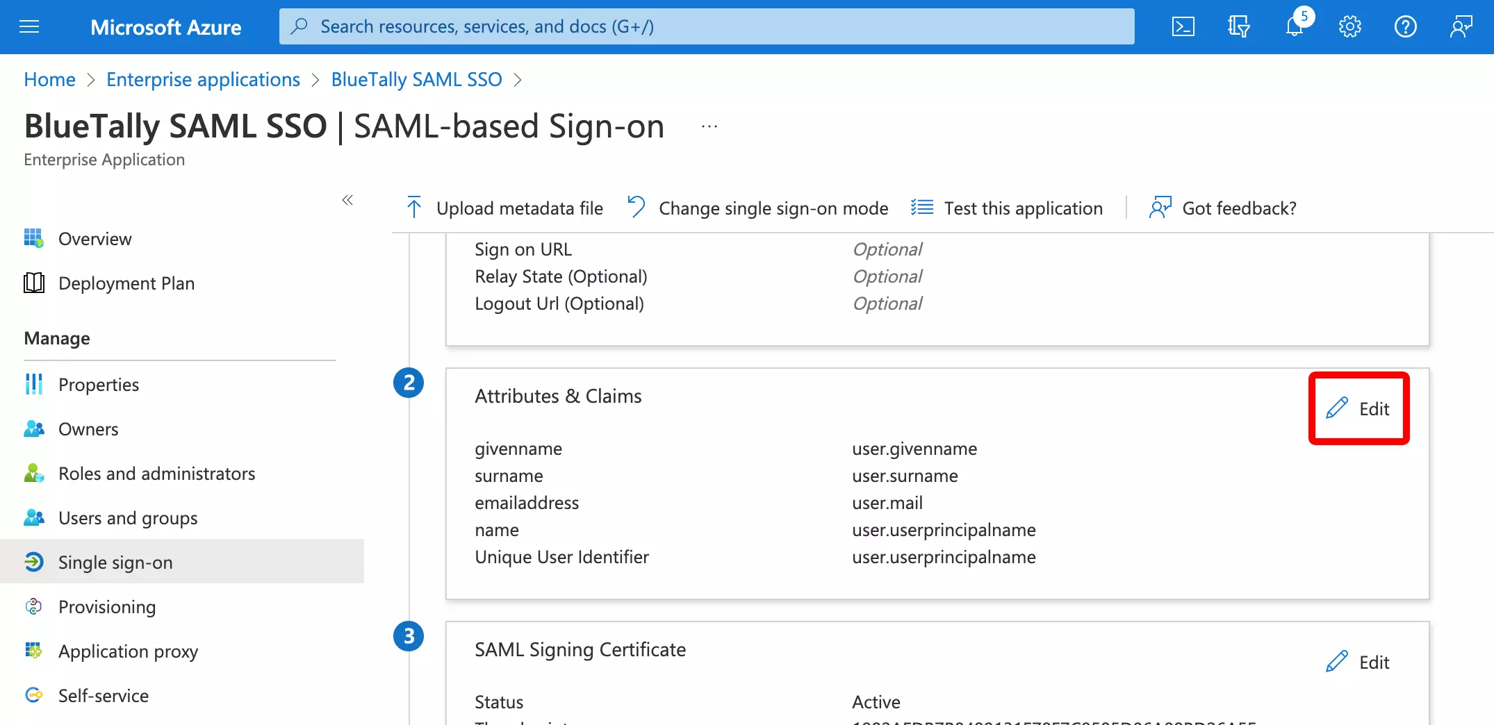This screenshot has width=1494, height=725.
Task: Click the Self-service icon
Action: point(33,695)
